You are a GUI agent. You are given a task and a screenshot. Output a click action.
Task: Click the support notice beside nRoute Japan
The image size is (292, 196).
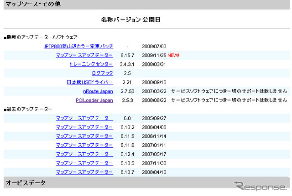pos(229,91)
